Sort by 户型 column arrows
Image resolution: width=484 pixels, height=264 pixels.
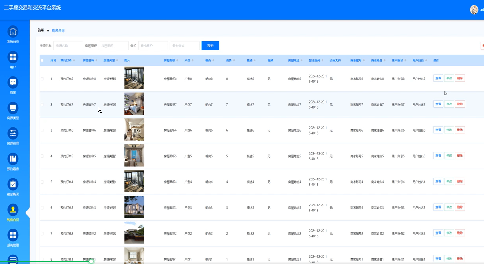coord(193,60)
